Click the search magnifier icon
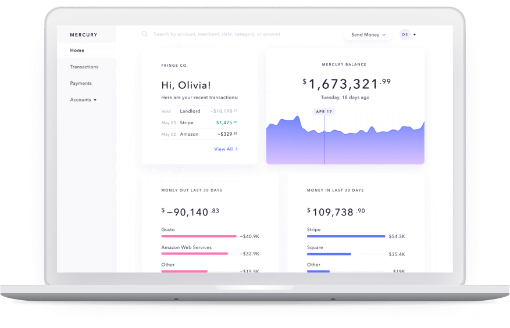This screenshot has width=510, height=328. pyautogui.click(x=144, y=34)
